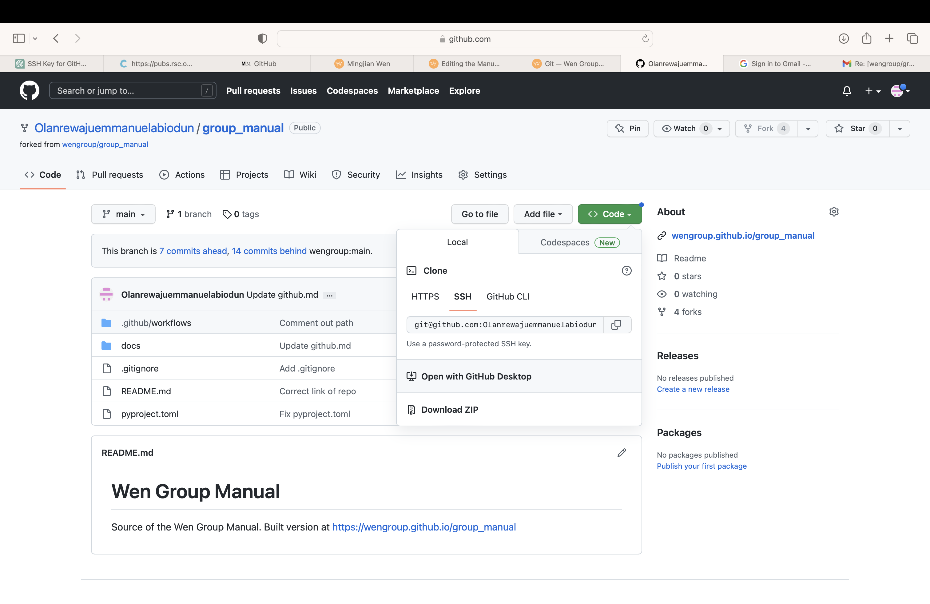This screenshot has width=930, height=604.
Task: Click the edit pencil icon on README.md
Action: click(622, 452)
